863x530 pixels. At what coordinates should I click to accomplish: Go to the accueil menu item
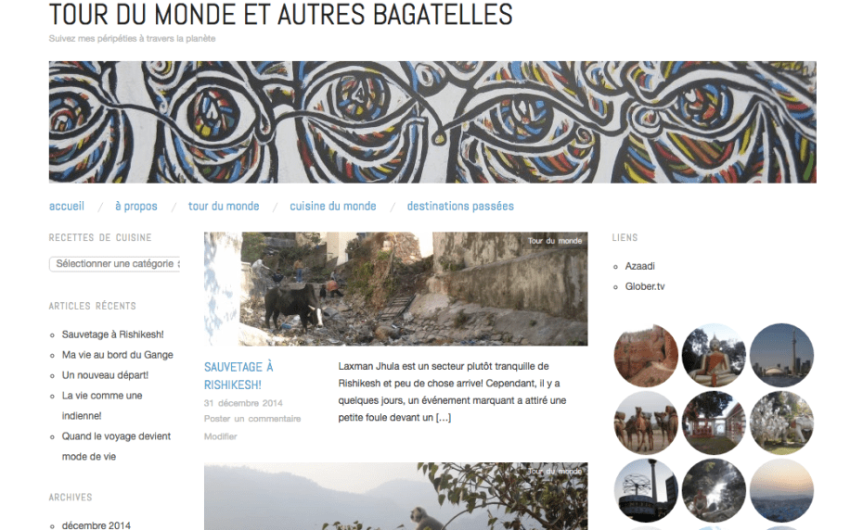click(67, 207)
